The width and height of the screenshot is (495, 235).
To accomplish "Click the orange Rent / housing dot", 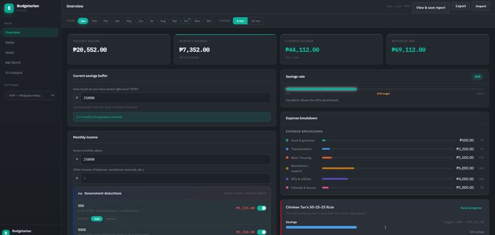I will pos(287,158).
